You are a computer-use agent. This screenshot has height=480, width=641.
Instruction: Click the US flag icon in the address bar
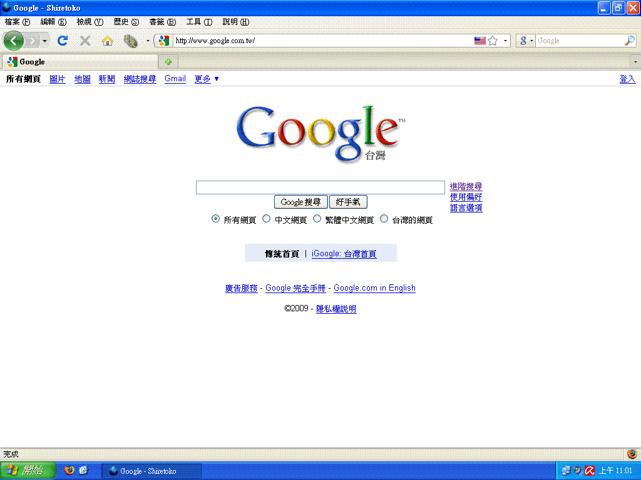[480, 41]
